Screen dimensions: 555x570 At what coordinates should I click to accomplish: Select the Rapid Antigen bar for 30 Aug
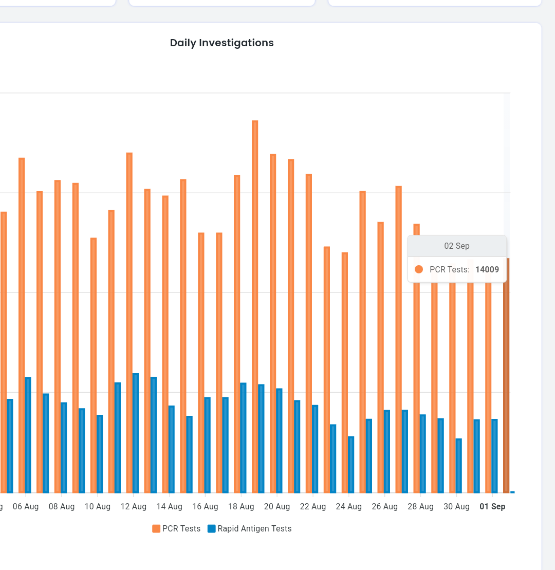(x=459, y=466)
